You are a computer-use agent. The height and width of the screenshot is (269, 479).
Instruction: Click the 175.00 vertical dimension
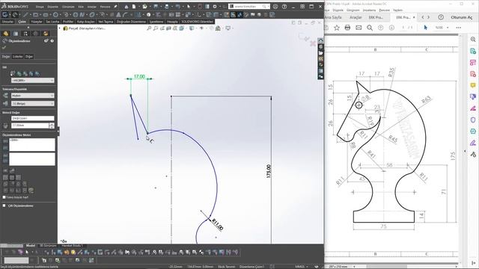click(268, 171)
